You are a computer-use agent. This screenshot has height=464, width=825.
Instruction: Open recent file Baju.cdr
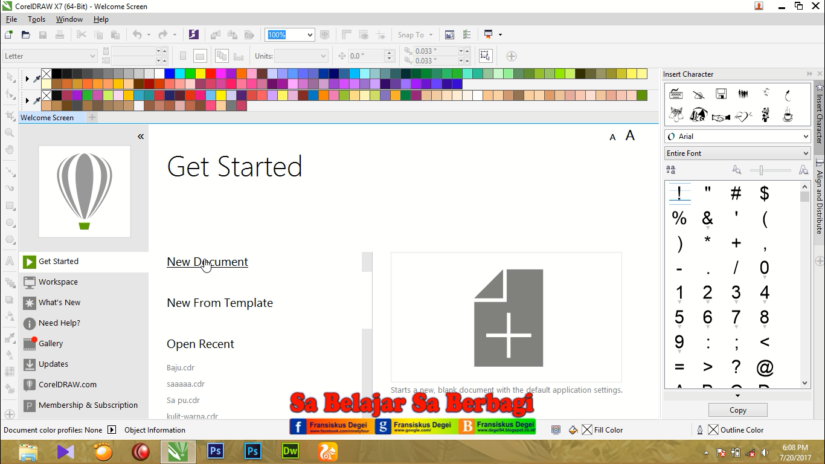click(181, 367)
